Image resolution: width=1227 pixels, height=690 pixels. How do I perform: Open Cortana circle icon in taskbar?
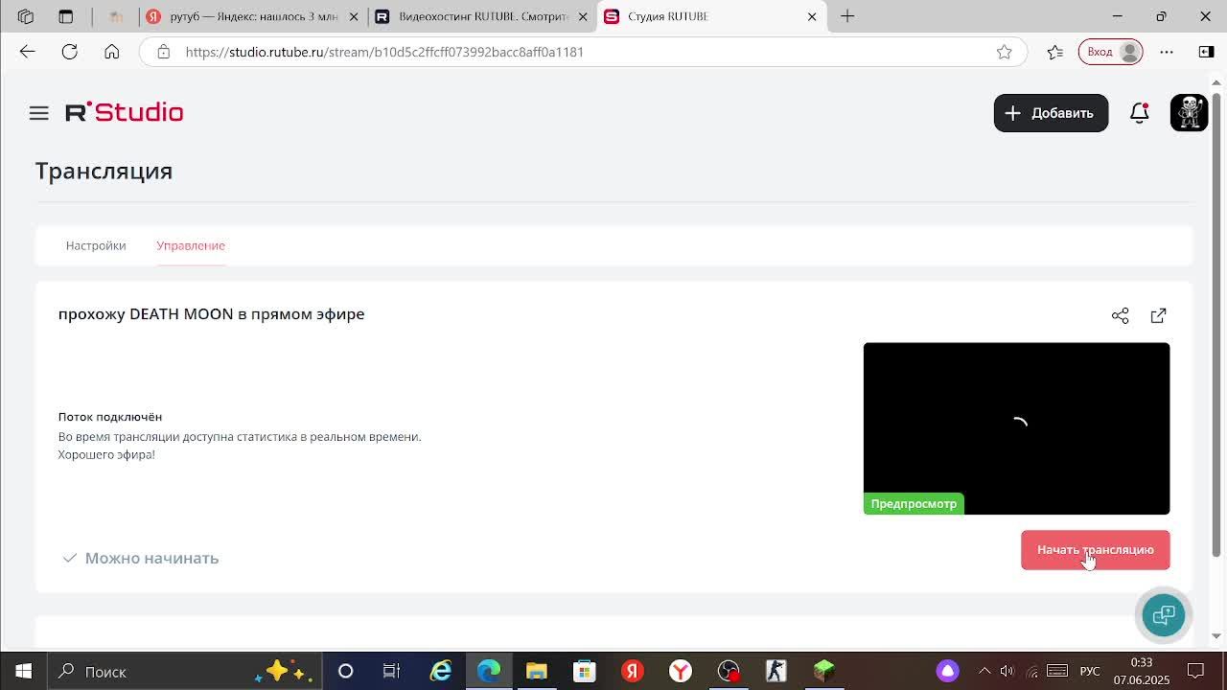click(x=345, y=671)
